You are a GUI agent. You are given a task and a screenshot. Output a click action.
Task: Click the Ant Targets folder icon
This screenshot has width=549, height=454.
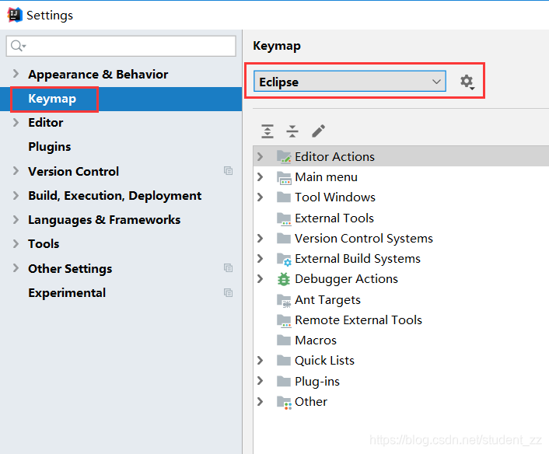tap(284, 300)
